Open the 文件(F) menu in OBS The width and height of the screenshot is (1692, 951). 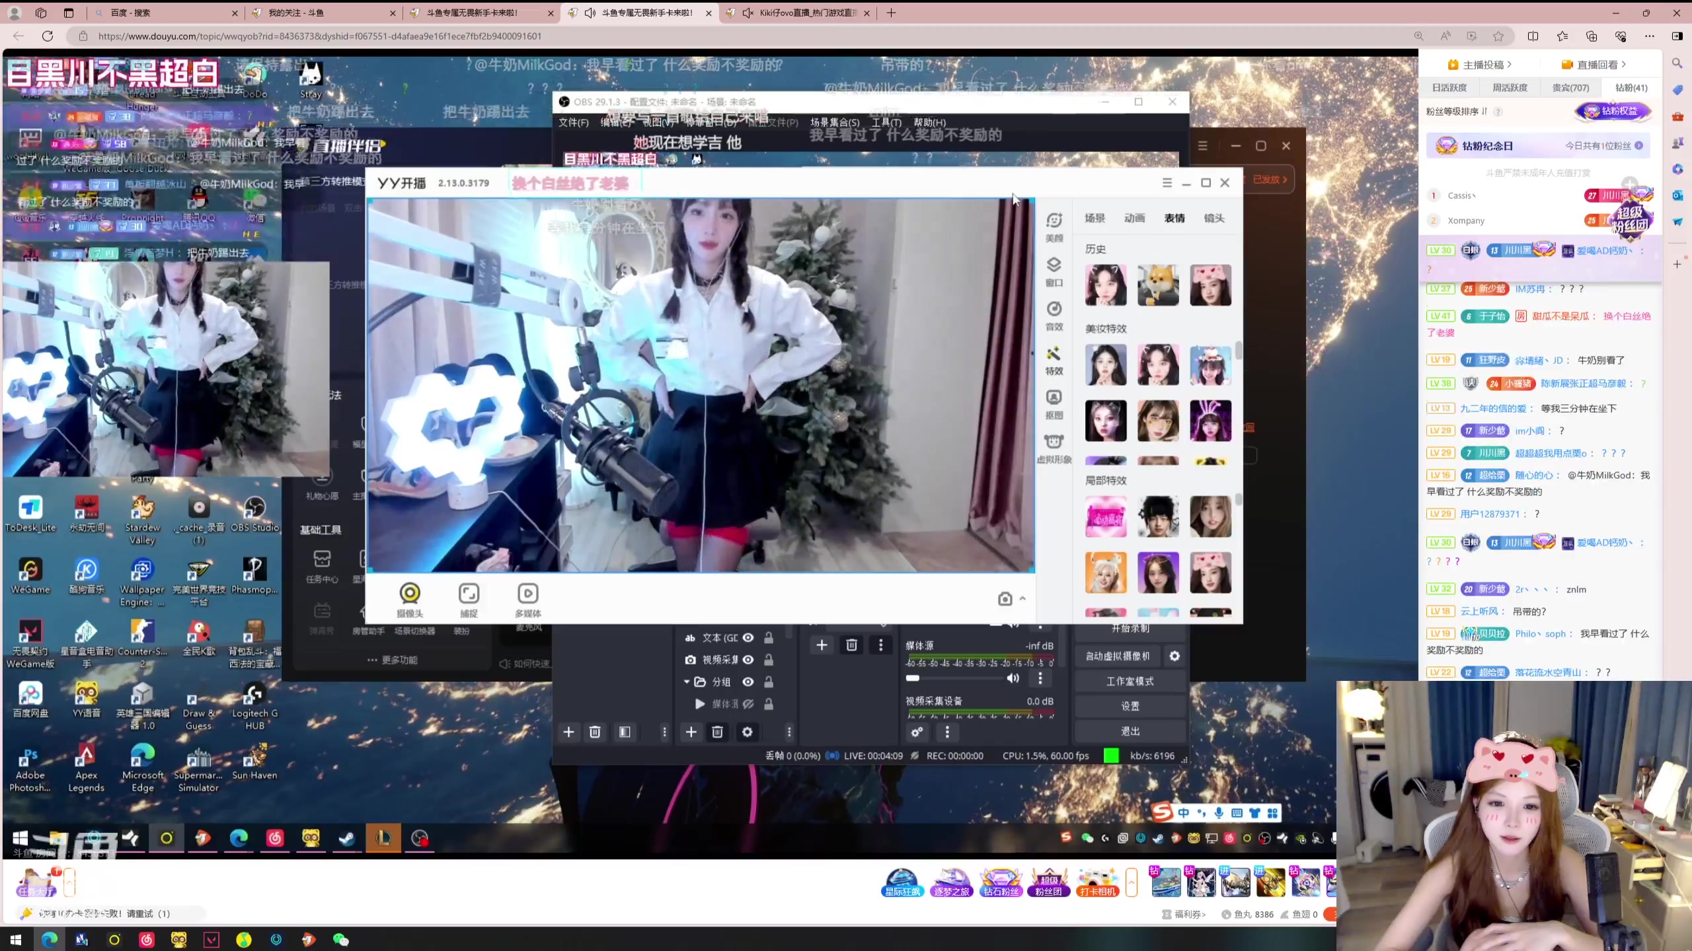pyautogui.click(x=574, y=122)
